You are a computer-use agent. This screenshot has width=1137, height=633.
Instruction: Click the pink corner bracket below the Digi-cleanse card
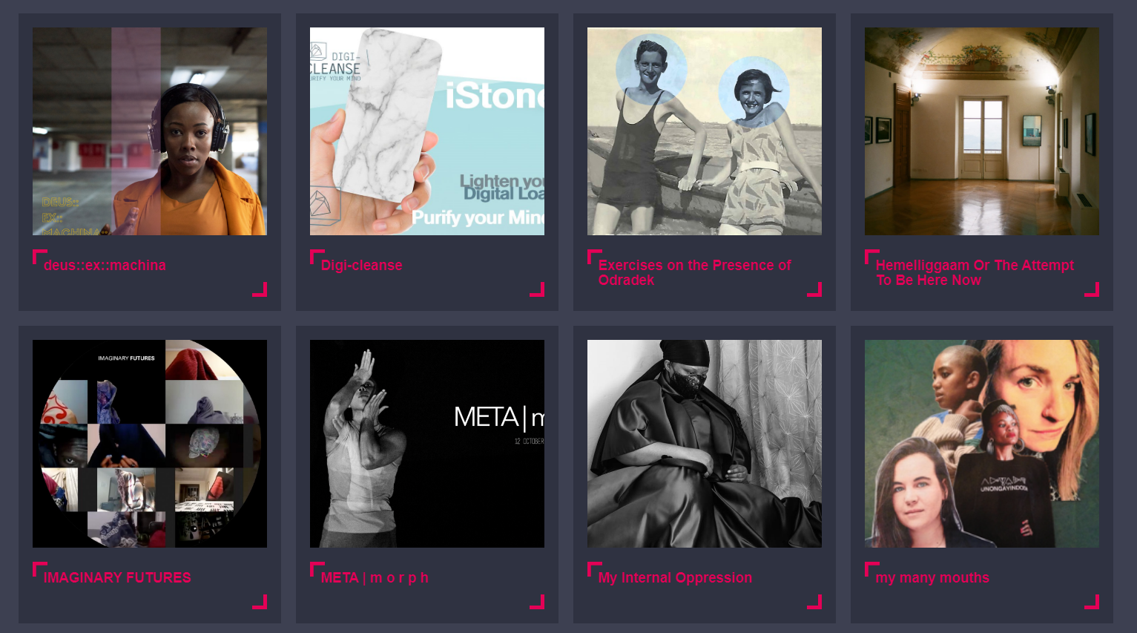(538, 289)
